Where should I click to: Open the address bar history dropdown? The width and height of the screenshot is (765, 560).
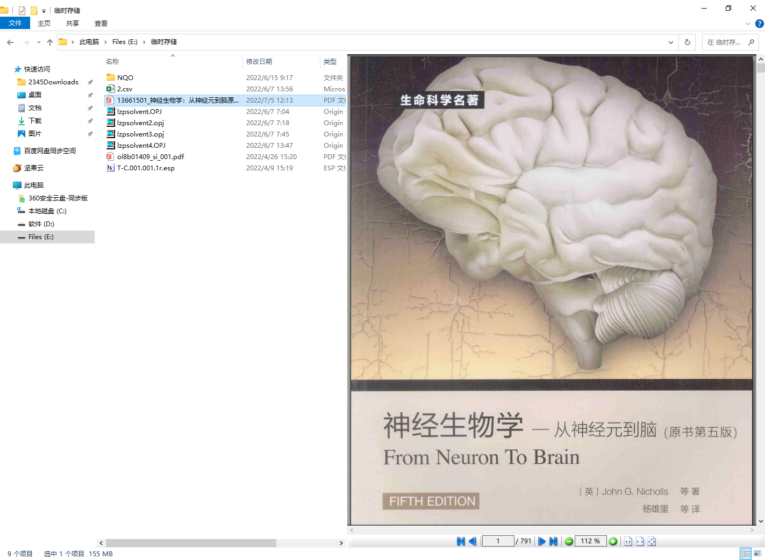point(670,42)
